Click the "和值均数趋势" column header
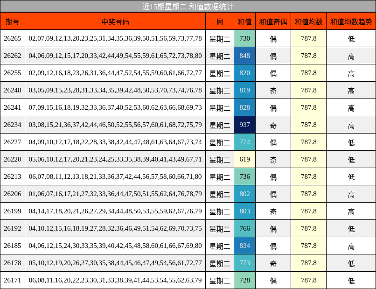 coord(351,21)
